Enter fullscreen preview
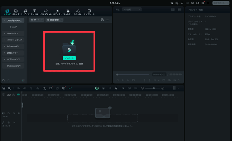This screenshot has width=232, height=141. coord(180,80)
